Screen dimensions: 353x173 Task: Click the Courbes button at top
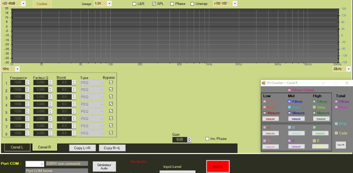point(42,4)
